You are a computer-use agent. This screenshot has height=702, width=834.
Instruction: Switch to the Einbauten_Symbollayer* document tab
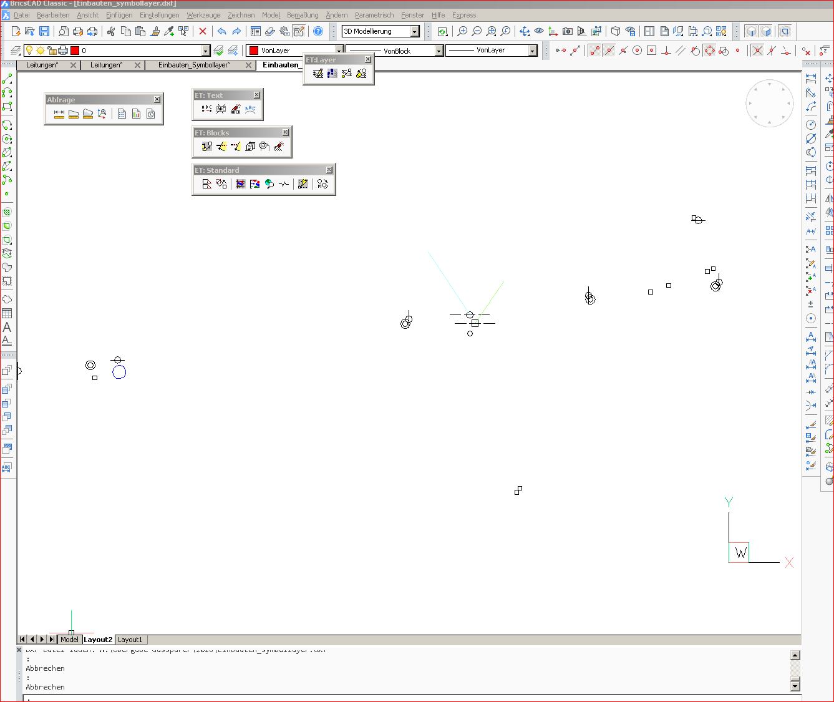tap(193, 65)
